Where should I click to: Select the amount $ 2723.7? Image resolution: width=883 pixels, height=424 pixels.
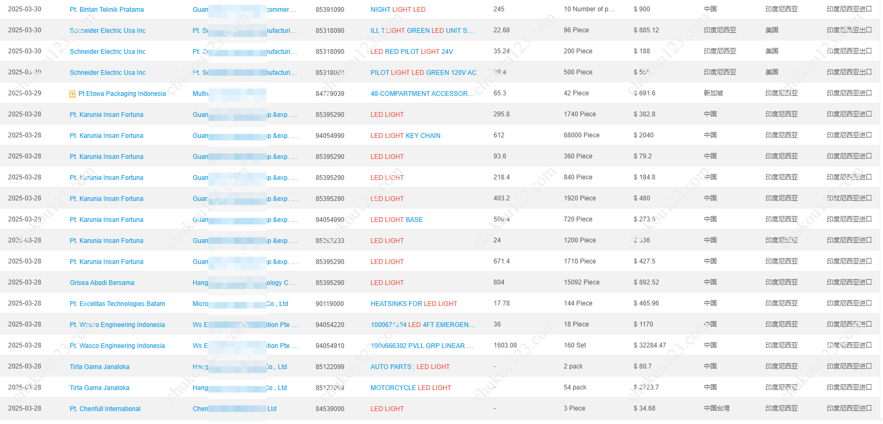pyautogui.click(x=646, y=387)
